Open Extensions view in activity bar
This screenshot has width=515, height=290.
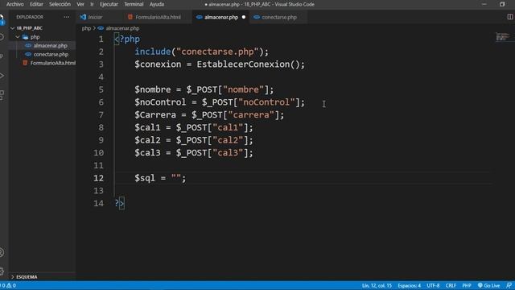point(2,95)
